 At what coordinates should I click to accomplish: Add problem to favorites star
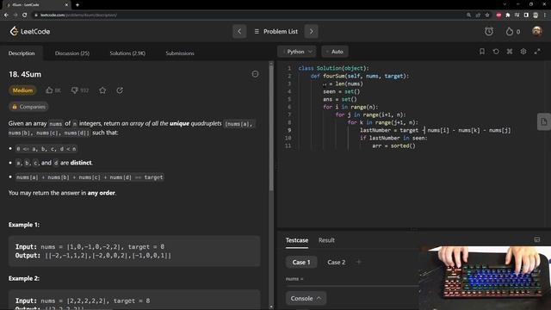pos(102,90)
